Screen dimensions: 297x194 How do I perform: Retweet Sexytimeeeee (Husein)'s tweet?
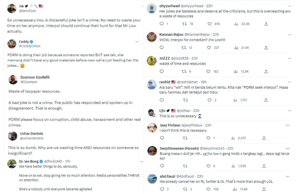[185, 166]
